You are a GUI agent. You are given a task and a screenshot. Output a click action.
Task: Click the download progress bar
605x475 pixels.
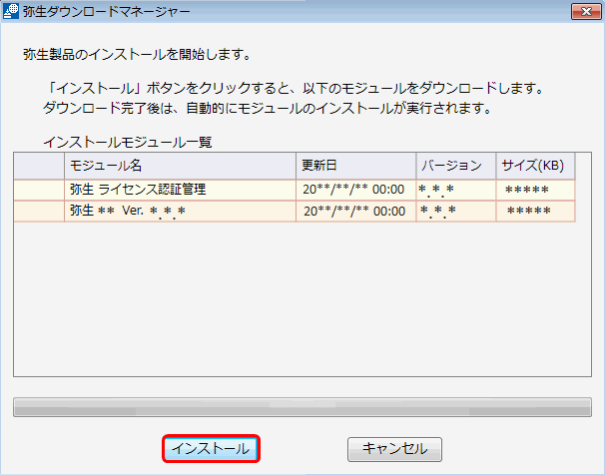[x=302, y=407]
